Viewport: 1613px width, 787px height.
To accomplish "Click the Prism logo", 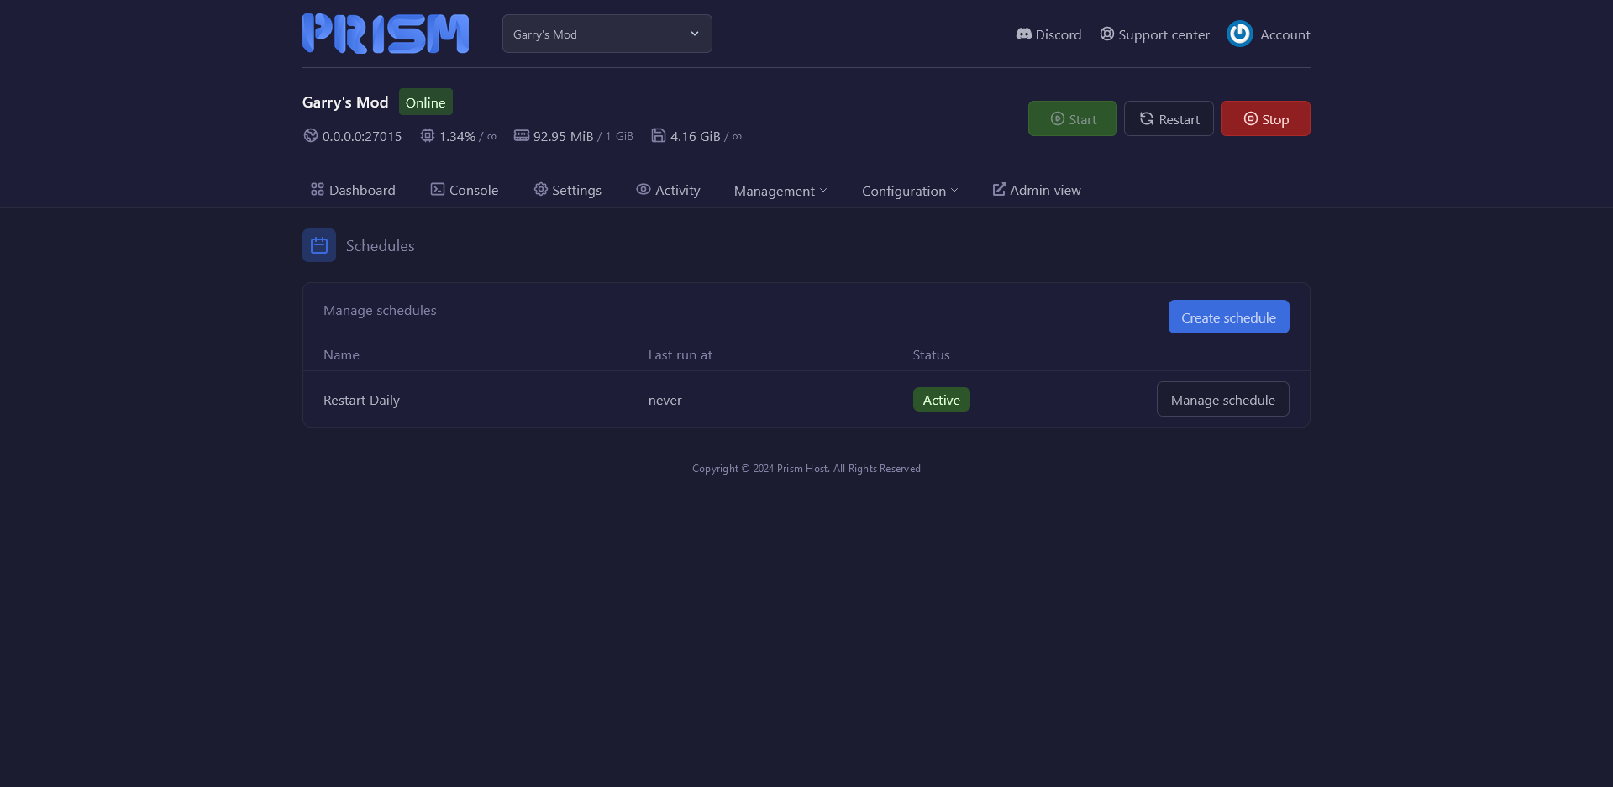I will [386, 34].
